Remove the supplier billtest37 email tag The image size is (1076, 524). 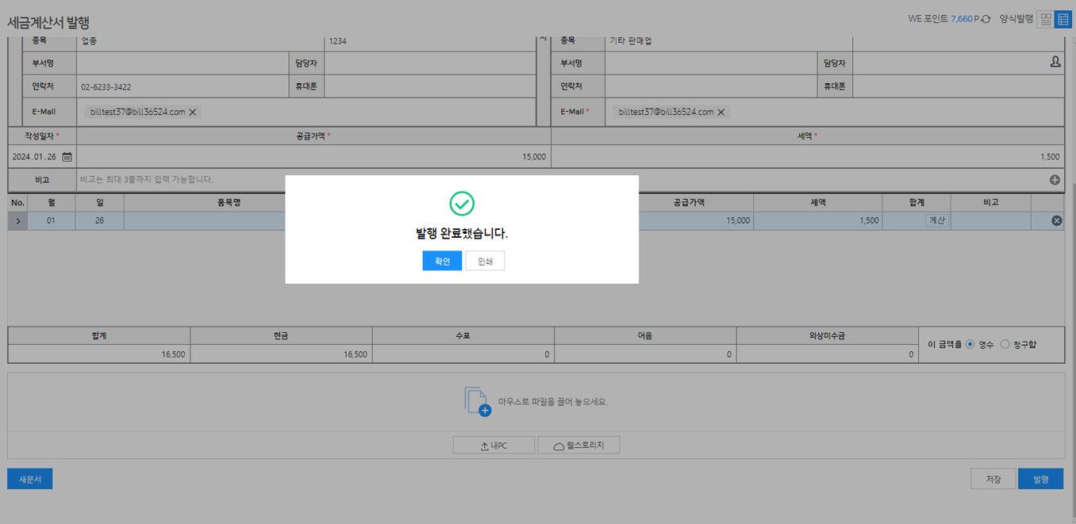(x=193, y=113)
